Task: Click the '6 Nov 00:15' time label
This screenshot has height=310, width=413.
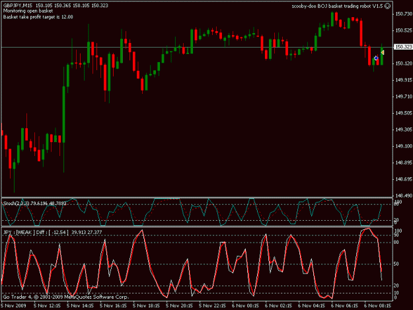Action: pyautogui.click(x=245, y=306)
